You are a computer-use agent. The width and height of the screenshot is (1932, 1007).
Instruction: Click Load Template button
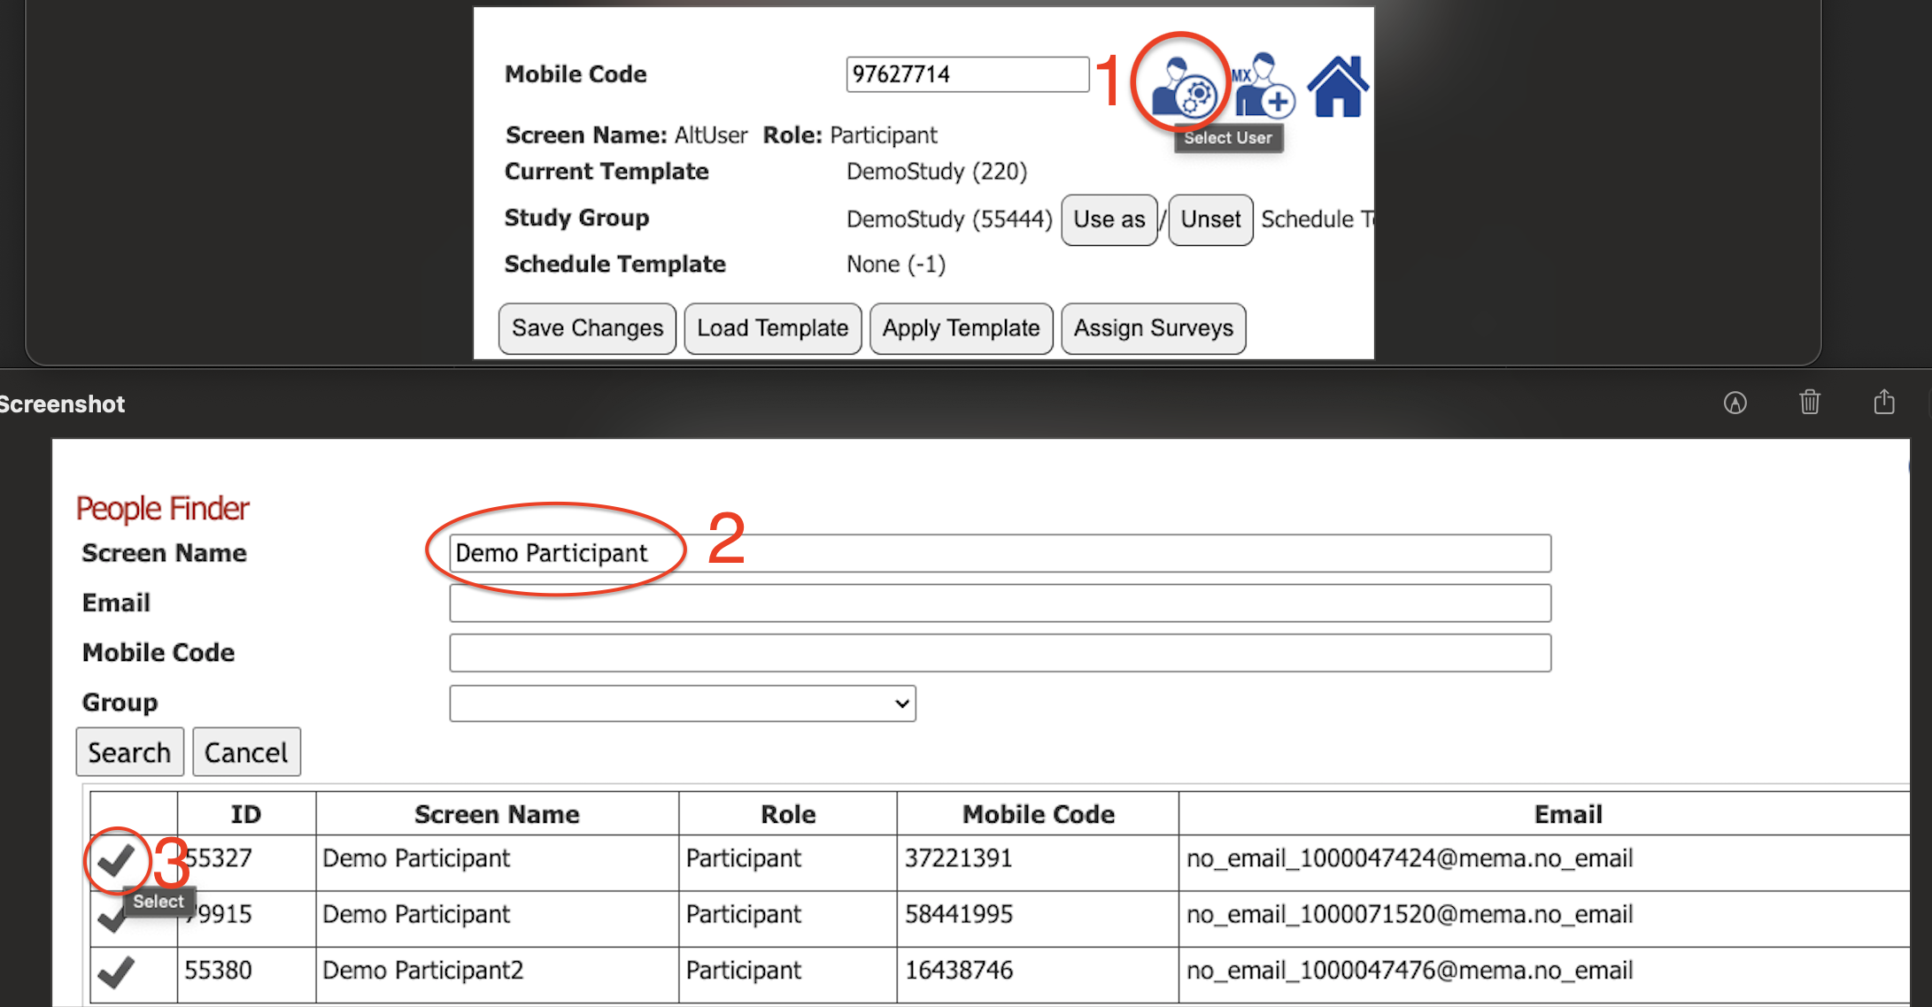(x=772, y=328)
